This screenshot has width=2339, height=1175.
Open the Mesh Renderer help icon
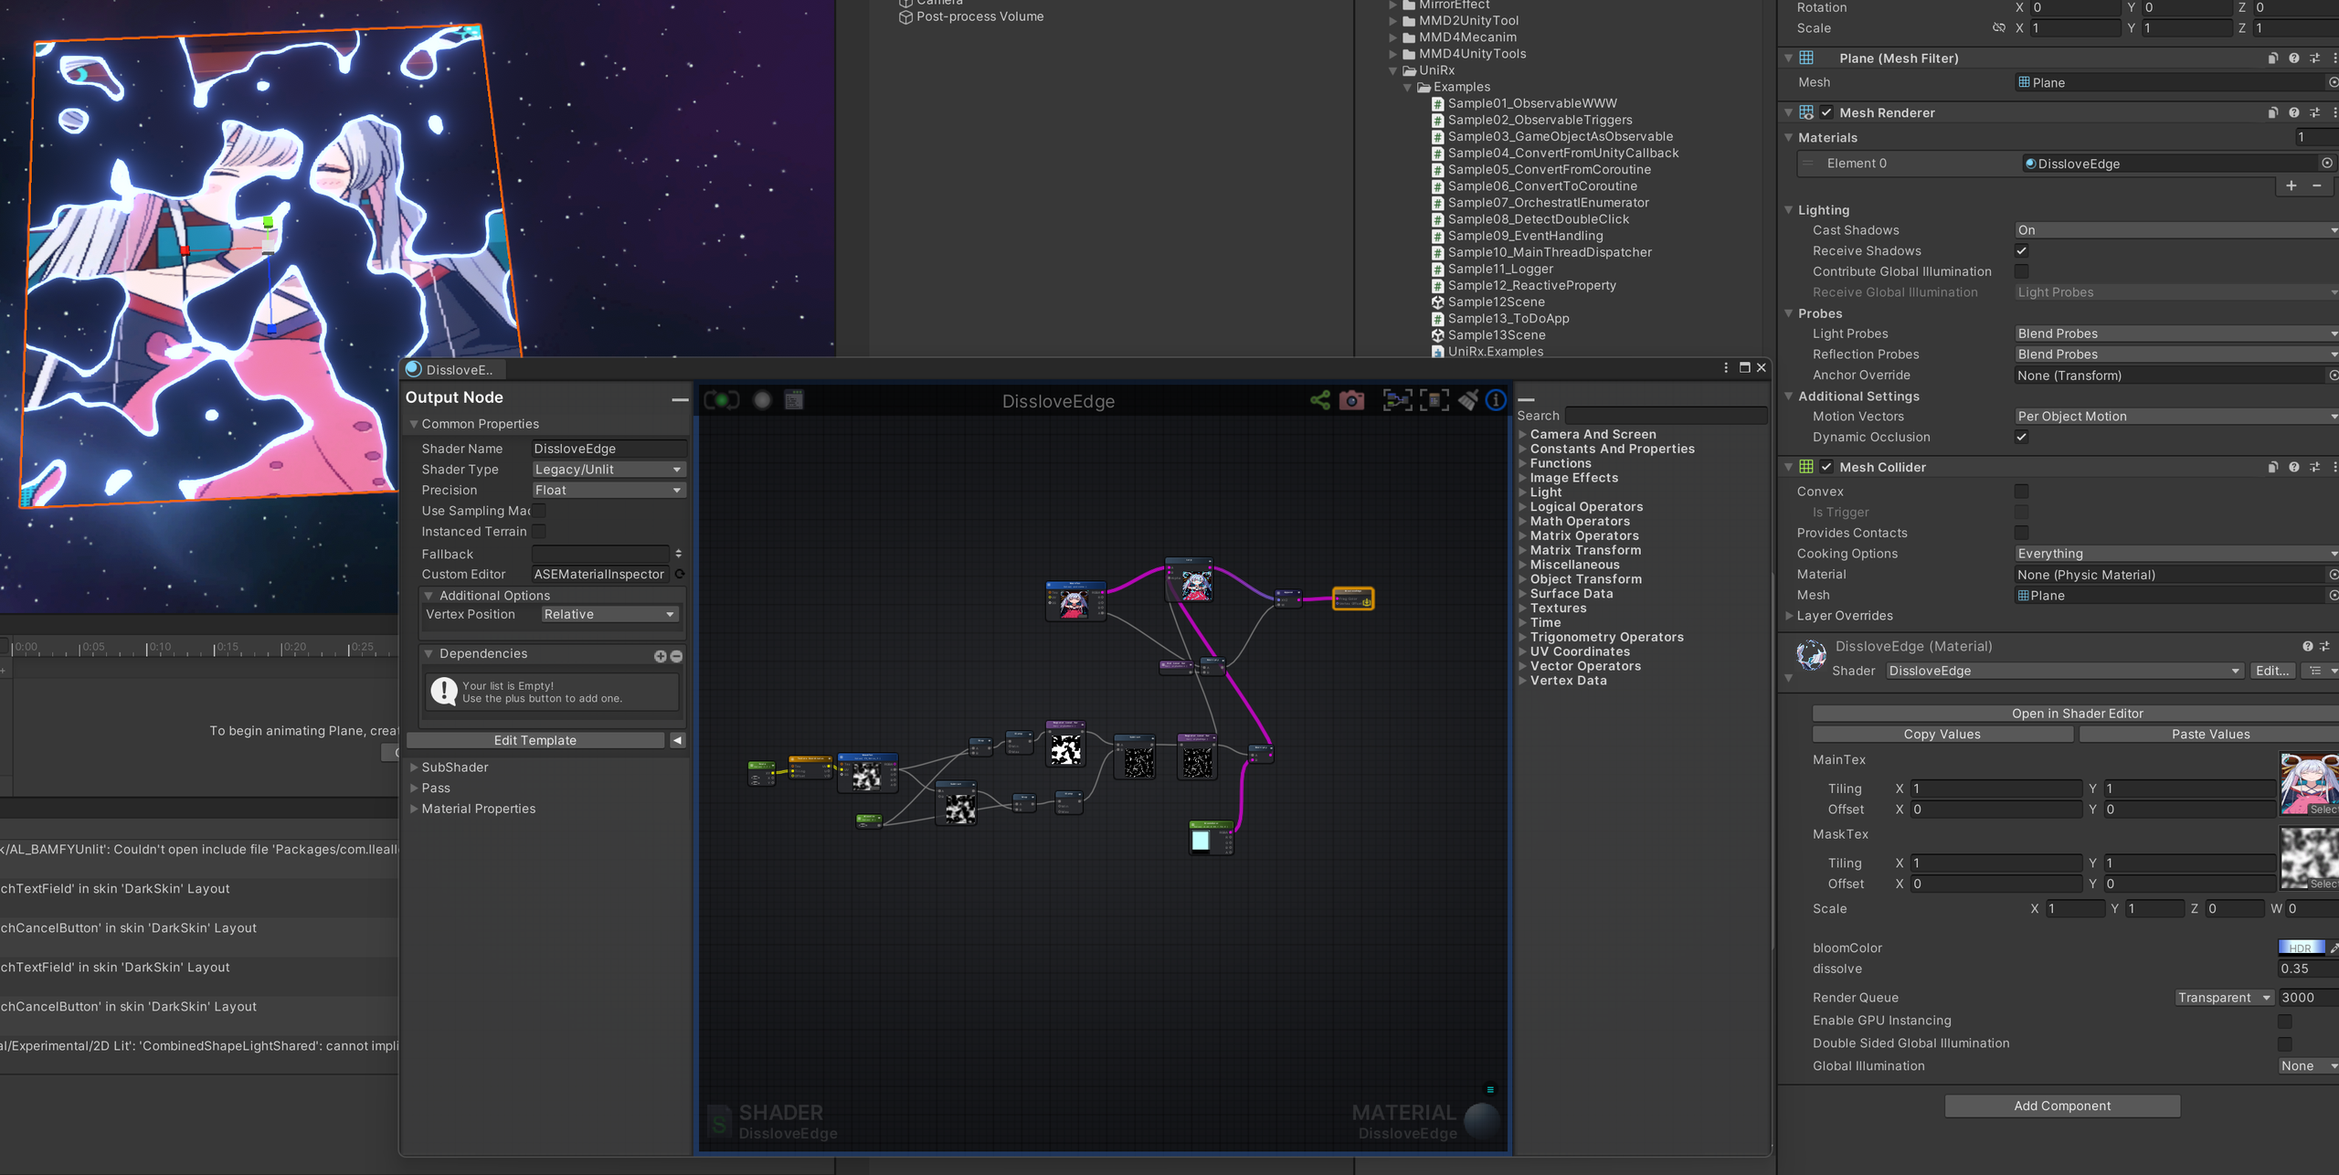pyautogui.click(x=2293, y=113)
